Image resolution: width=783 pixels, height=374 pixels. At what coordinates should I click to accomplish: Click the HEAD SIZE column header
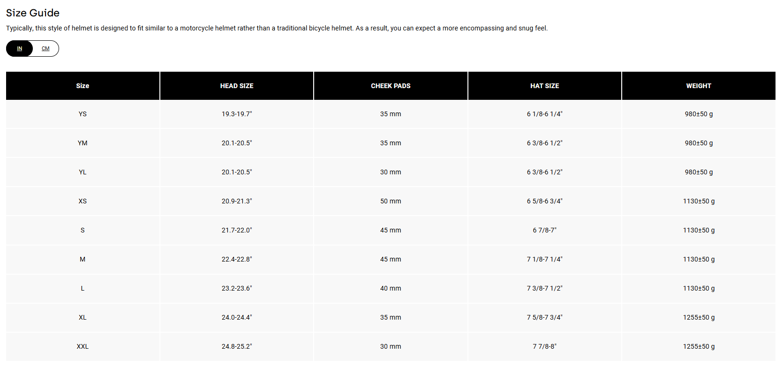point(237,86)
